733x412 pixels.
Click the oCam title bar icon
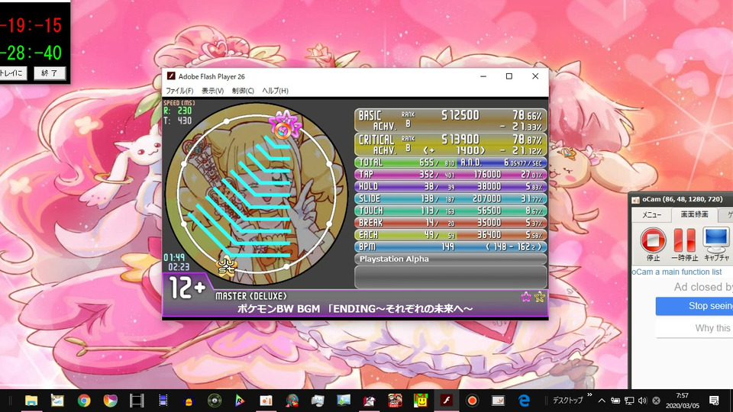(636, 199)
